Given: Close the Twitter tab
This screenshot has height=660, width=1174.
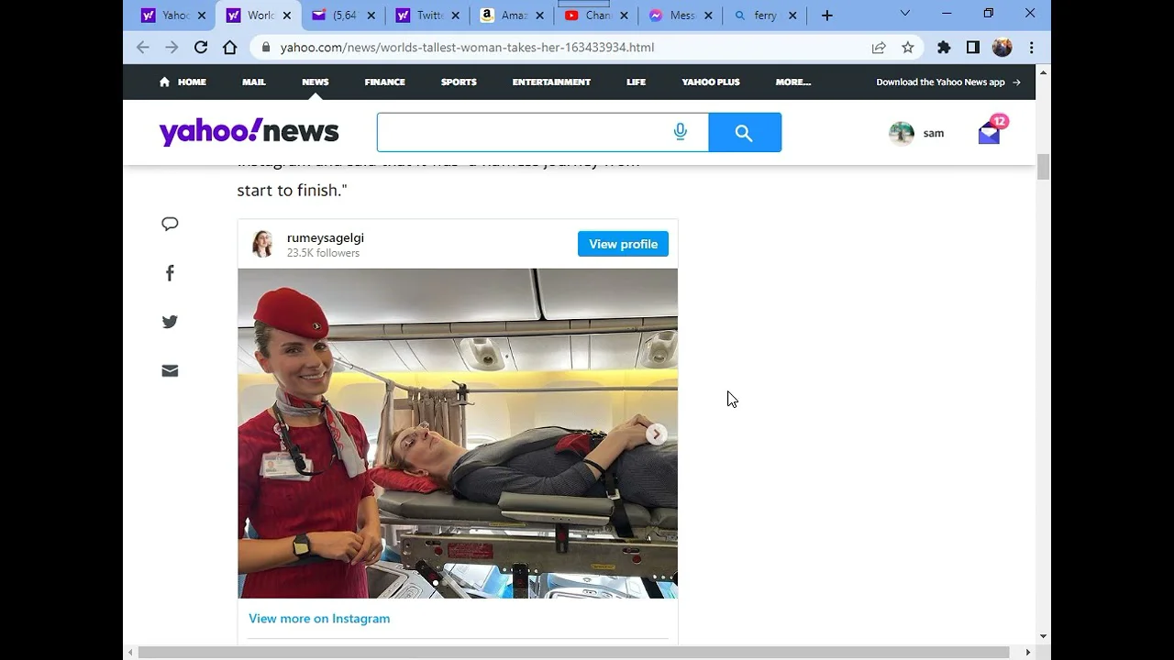Looking at the screenshot, I should pos(455,16).
